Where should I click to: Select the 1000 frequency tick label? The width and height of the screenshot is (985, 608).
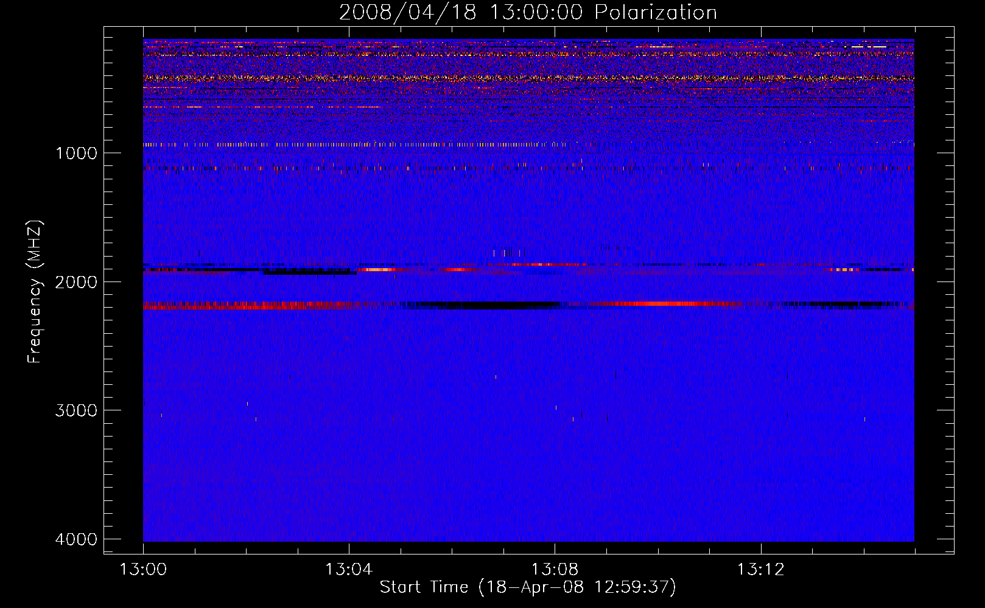pyautogui.click(x=76, y=153)
